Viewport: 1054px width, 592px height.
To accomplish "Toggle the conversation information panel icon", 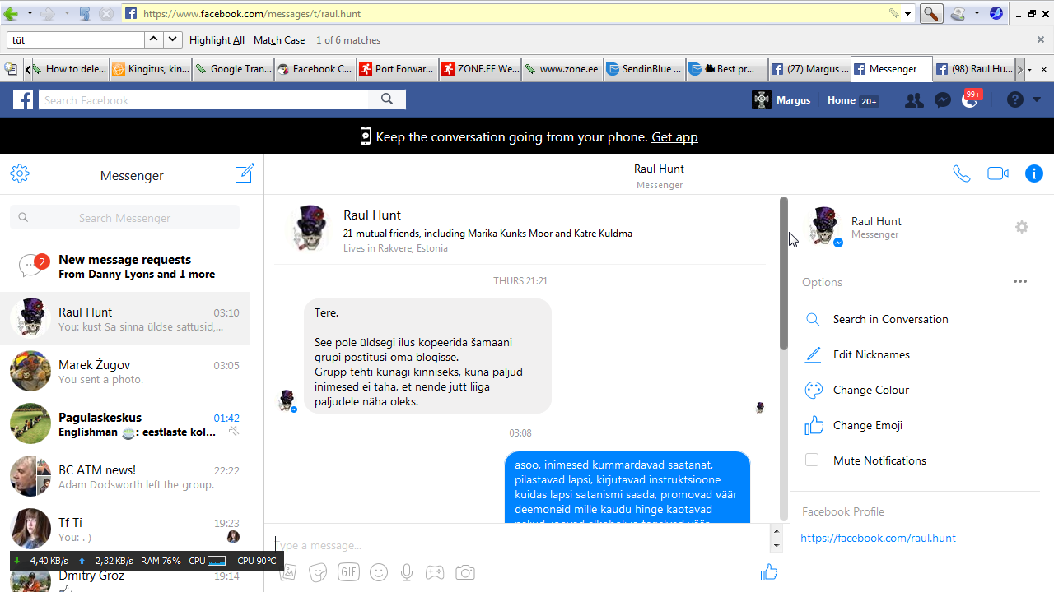I will [x=1034, y=173].
